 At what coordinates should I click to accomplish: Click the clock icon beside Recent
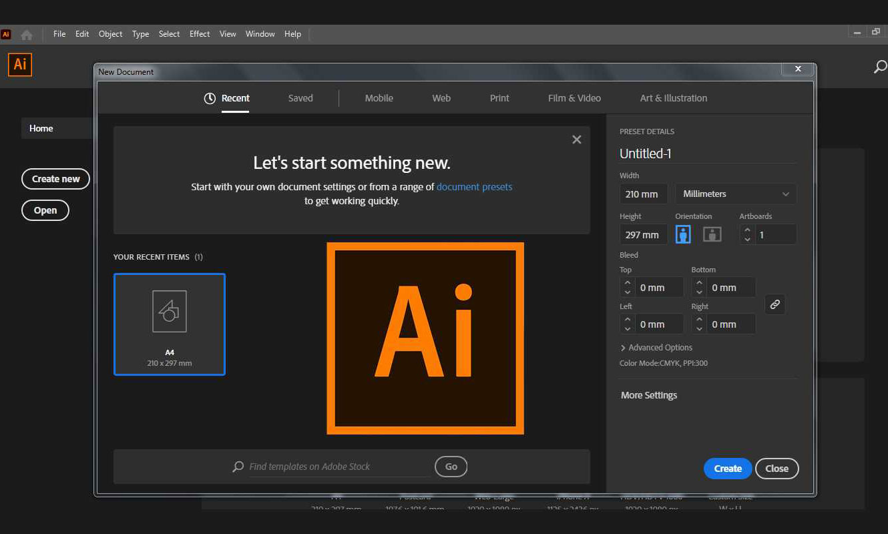(x=210, y=98)
